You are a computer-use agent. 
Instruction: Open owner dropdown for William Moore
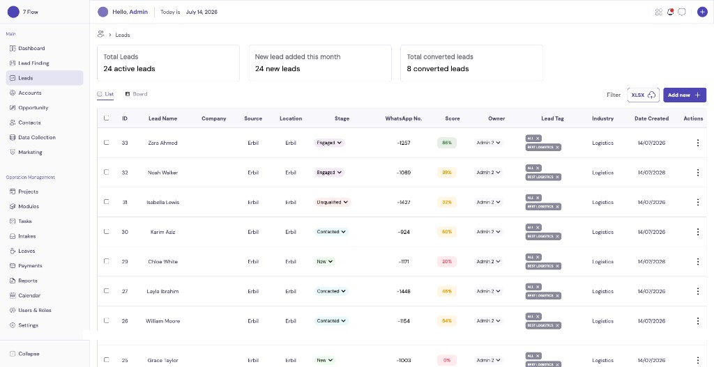pos(489,321)
